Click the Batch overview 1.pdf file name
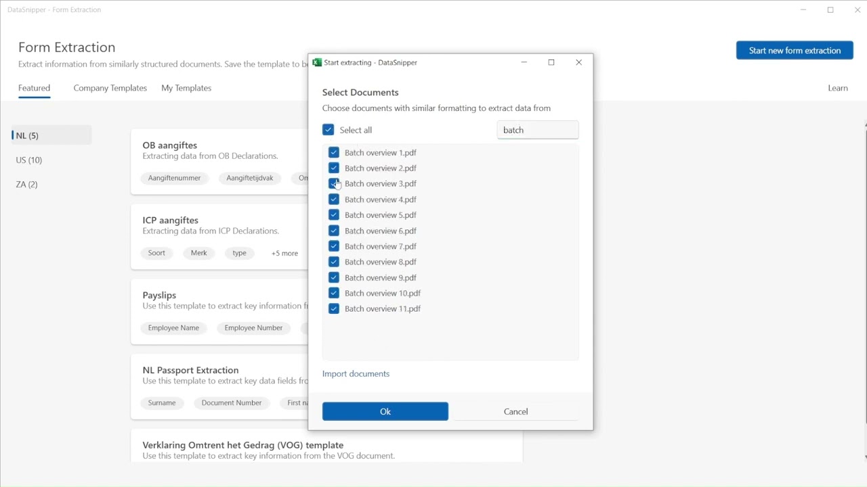 pos(381,153)
